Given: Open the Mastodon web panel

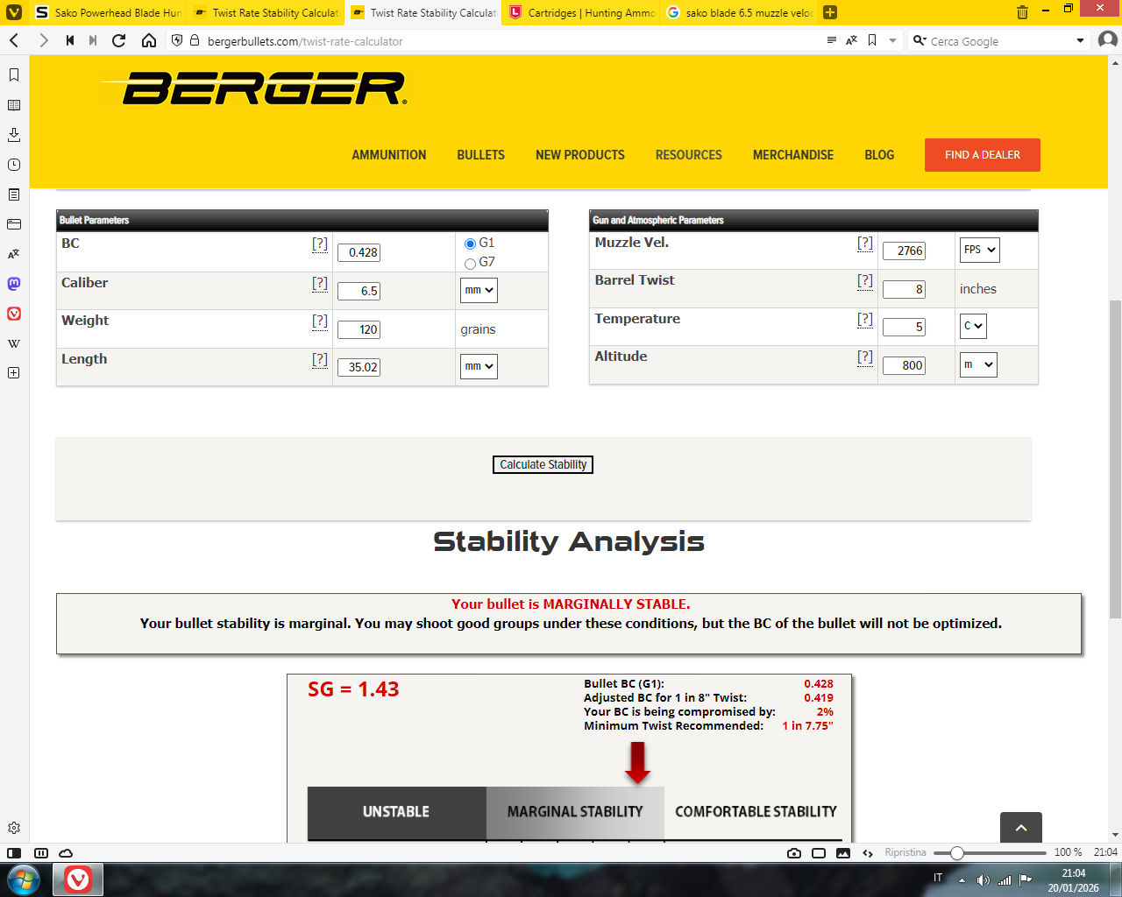Looking at the screenshot, I should pos(14,284).
